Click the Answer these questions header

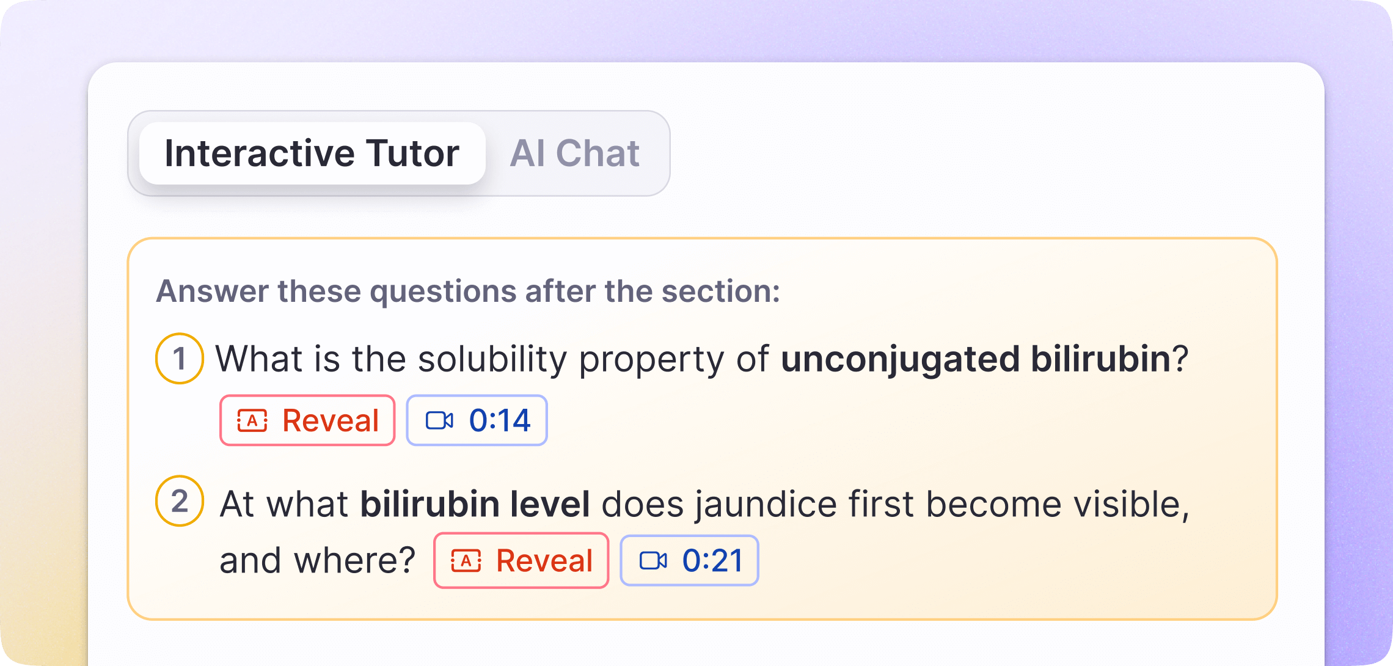pos(468,291)
